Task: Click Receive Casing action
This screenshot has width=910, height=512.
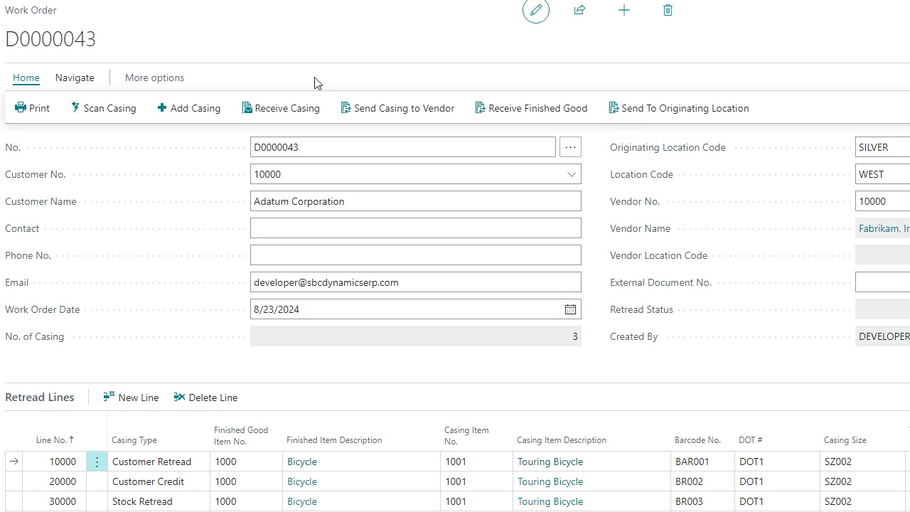Action: click(281, 108)
